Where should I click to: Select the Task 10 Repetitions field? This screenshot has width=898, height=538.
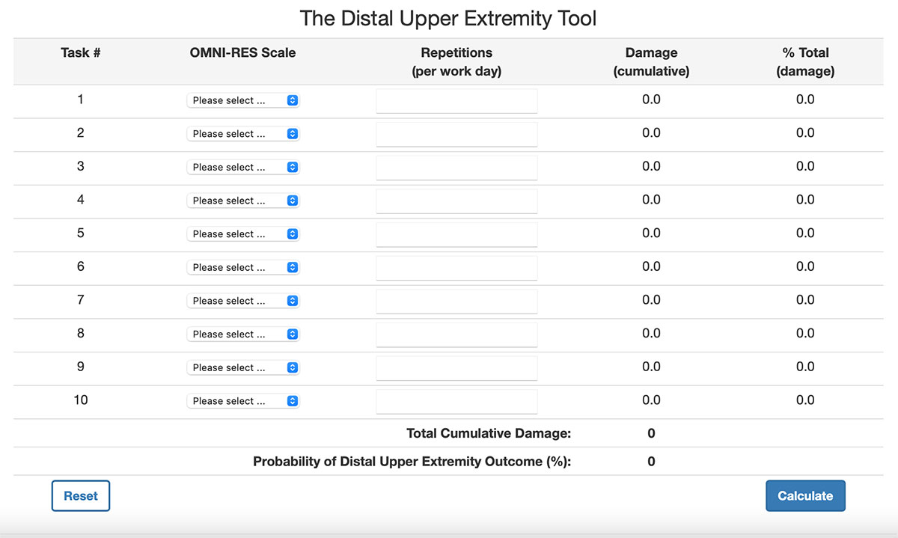point(456,401)
